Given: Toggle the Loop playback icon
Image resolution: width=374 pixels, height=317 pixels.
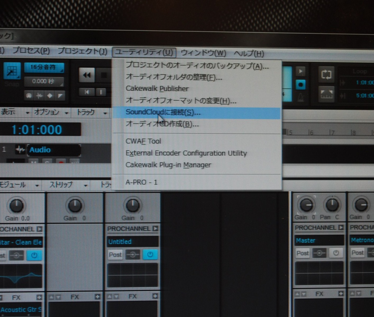Looking at the screenshot, I should click(326, 75).
